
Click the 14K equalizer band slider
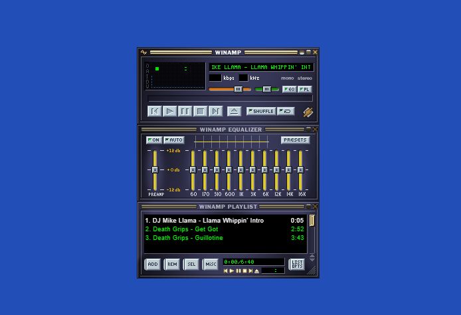pos(288,169)
